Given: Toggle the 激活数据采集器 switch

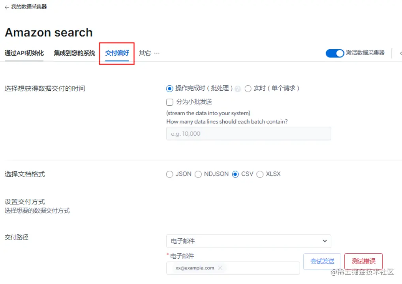Looking at the screenshot, I should pyautogui.click(x=334, y=53).
